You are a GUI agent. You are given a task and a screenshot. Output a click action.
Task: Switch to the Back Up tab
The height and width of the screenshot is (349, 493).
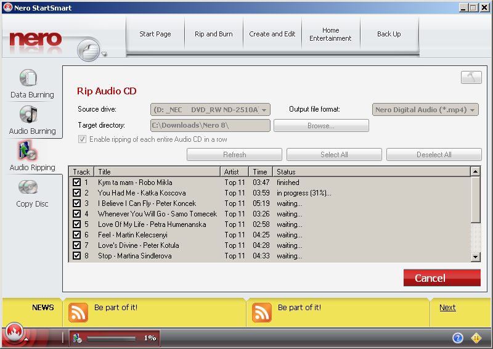point(389,34)
